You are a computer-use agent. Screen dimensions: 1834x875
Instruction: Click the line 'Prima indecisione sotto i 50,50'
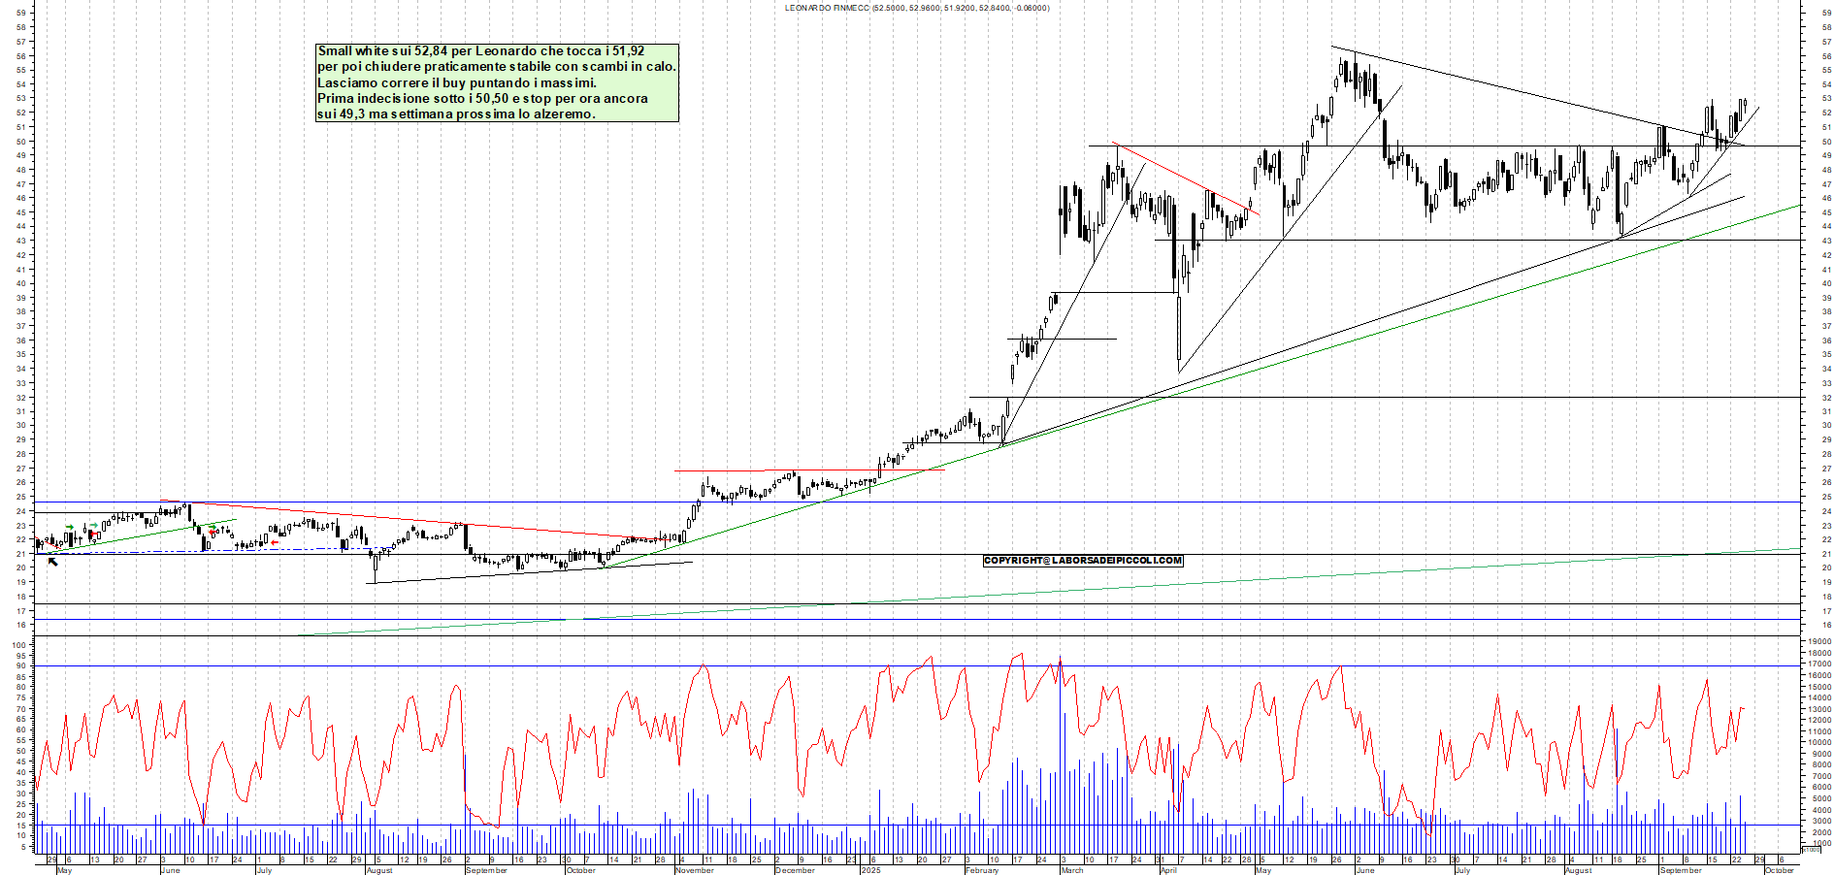pyautogui.click(x=482, y=98)
